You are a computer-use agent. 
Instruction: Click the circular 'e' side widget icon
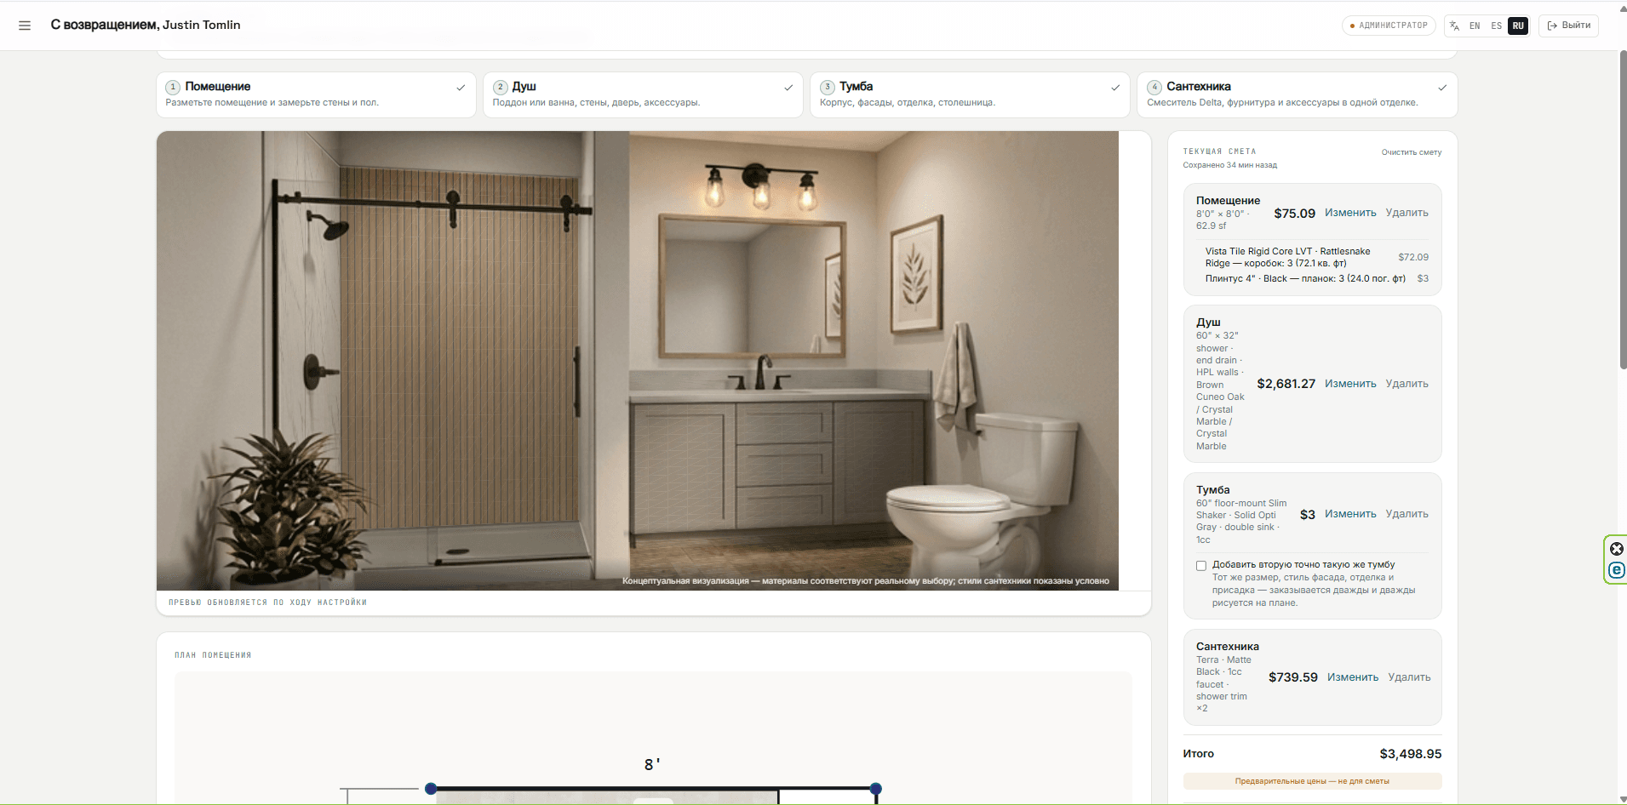1617,570
